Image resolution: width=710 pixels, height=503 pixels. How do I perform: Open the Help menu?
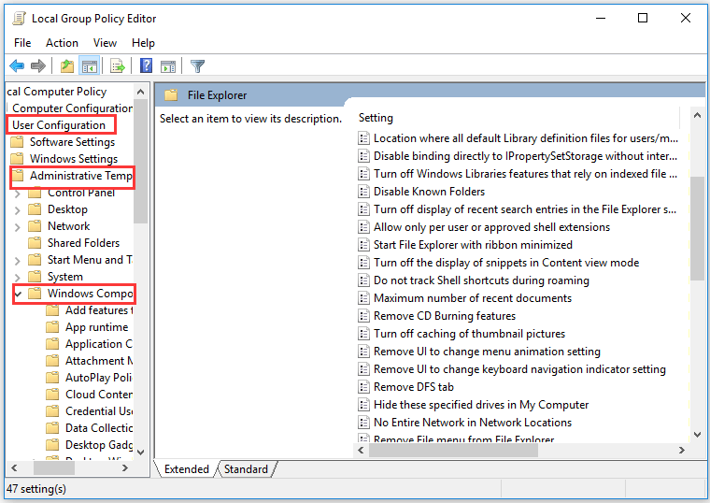tap(144, 43)
